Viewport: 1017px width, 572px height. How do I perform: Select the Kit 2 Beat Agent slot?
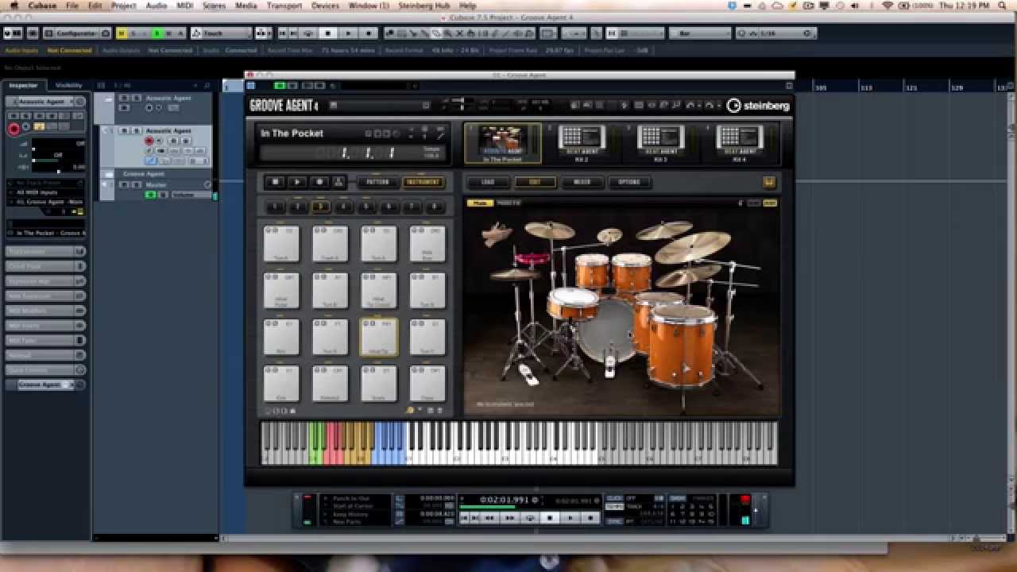click(x=582, y=143)
